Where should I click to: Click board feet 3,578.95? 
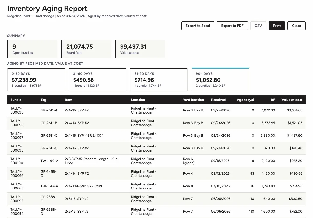pos(268,123)
